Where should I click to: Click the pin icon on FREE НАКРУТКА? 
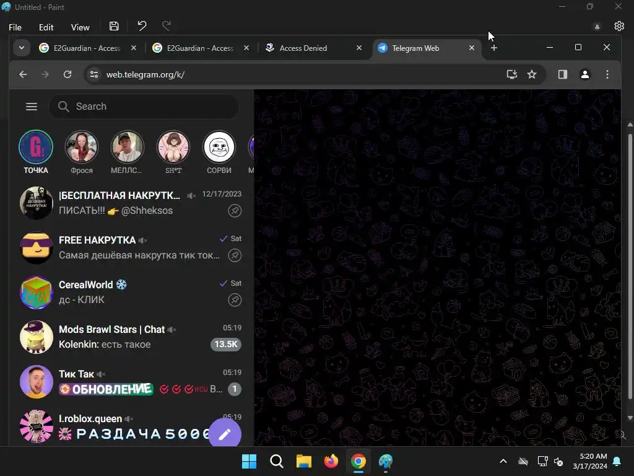point(235,255)
